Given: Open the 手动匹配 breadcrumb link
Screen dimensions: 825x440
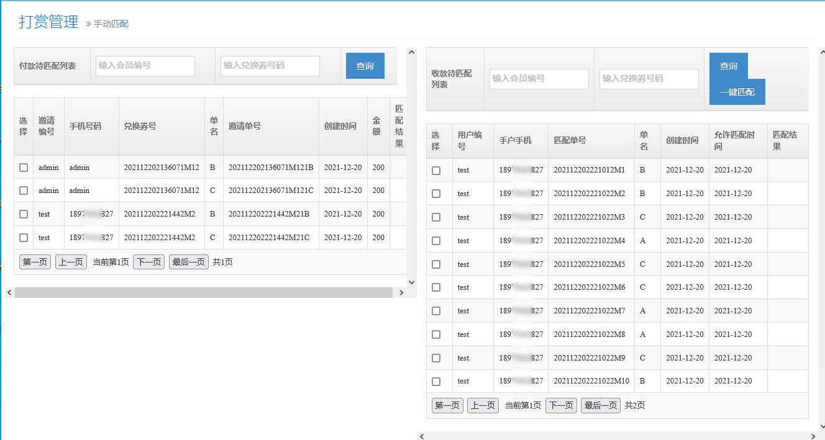Looking at the screenshot, I should [111, 24].
